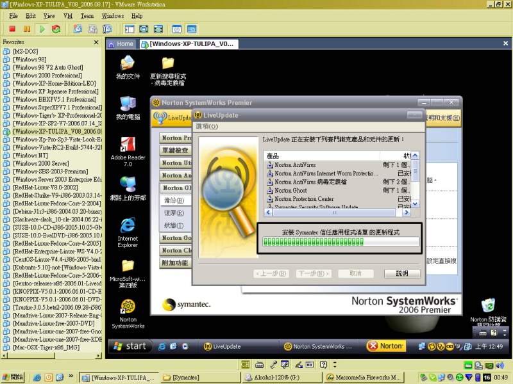Click the Favorites scrollbar right arrow
The height and width of the screenshot is (384, 513).
[x=99, y=355]
